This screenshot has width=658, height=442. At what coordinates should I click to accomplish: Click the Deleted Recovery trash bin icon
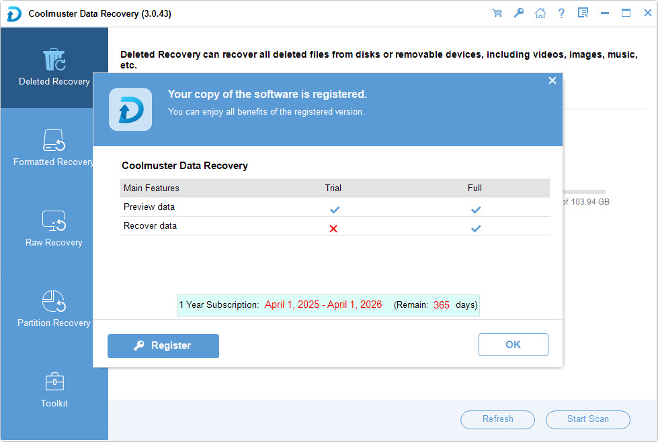point(54,60)
